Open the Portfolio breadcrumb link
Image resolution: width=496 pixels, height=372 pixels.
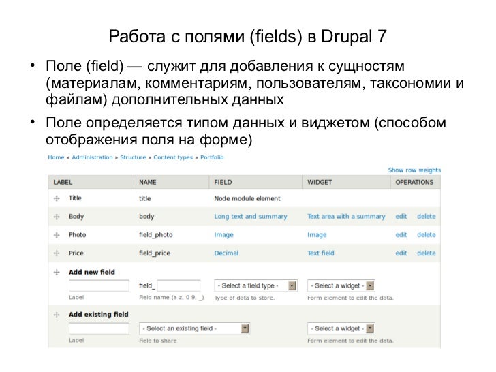212,157
